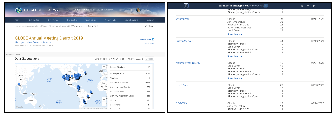The height and width of the screenshot is (115, 334).
Task: Select Current Members row
Action: click(130, 67)
